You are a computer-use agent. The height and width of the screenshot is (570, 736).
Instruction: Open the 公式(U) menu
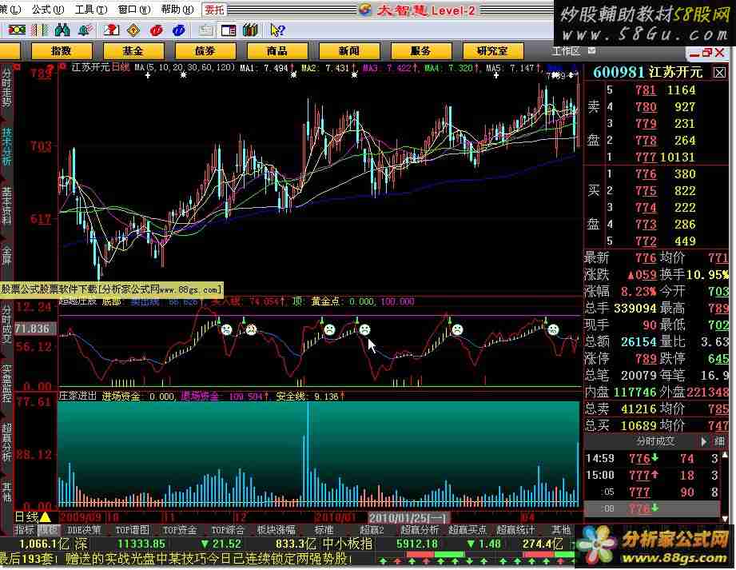click(47, 9)
